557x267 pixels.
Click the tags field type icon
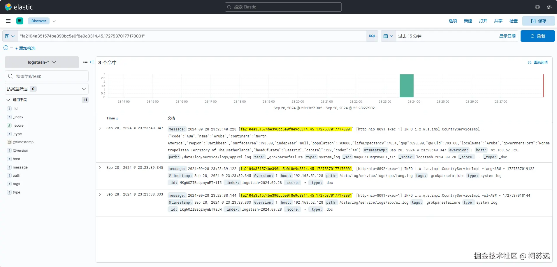click(9, 184)
